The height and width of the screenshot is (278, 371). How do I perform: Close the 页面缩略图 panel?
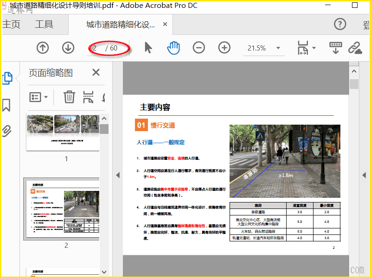pyautogui.click(x=96, y=72)
